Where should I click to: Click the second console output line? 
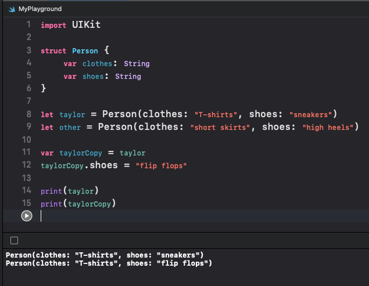coord(109,263)
